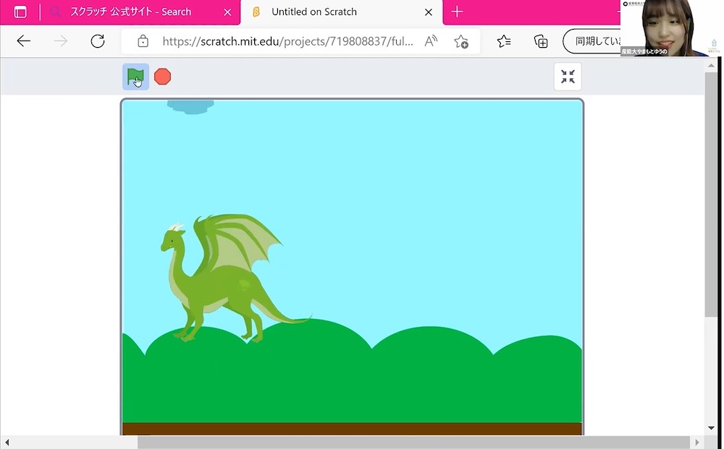Click the green flag to start the project
Screen dimensions: 724x449
click(135, 76)
